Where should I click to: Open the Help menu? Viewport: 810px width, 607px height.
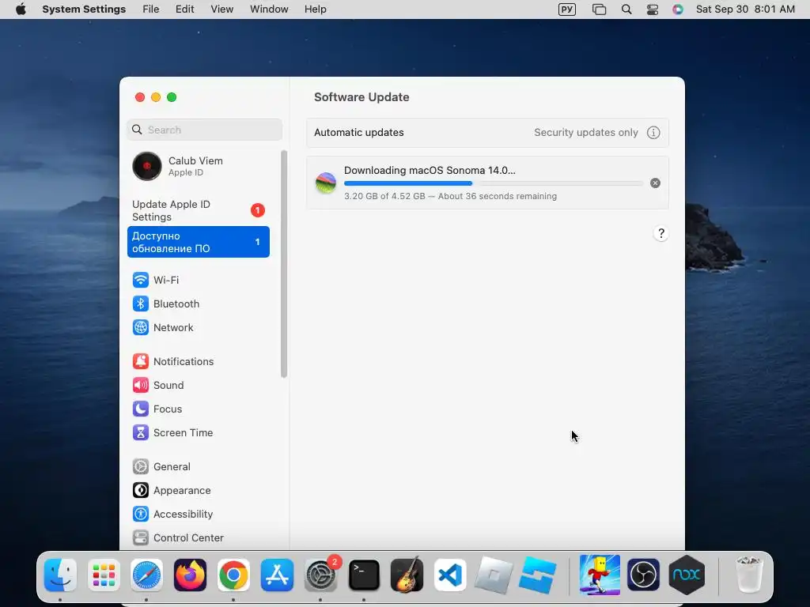[315, 9]
